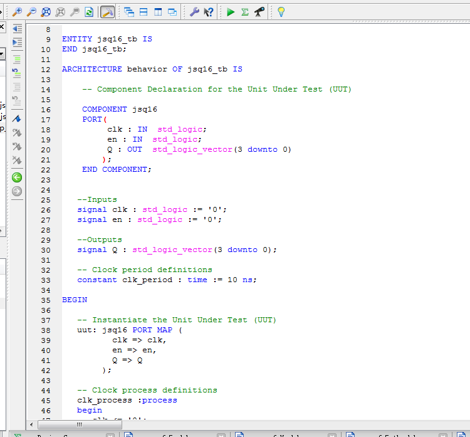This screenshot has height=437, width=470.
Task: Go back using the green arrow button
Action: (x=17, y=177)
